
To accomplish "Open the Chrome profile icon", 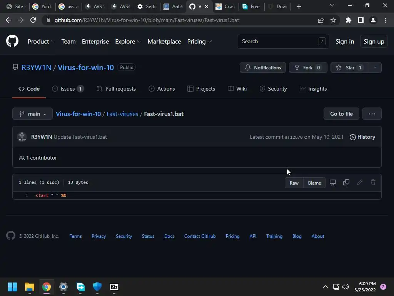I will pyautogui.click(x=373, y=20).
